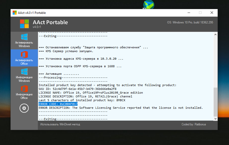The image size is (229, 145).
Task: Click the log scrollbar up arrow
Action: pos(215,35)
